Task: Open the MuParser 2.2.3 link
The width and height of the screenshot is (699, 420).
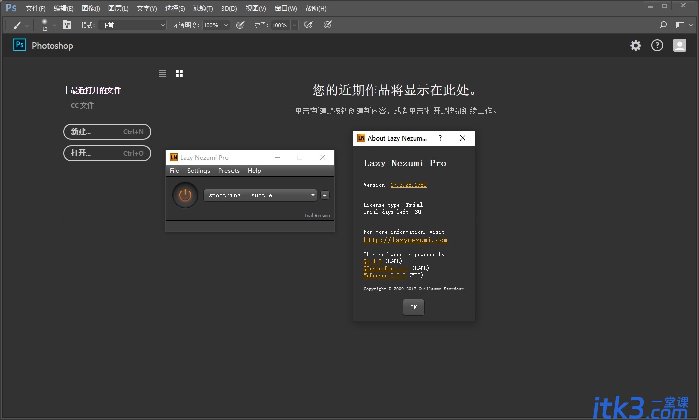Action: point(384,275)
